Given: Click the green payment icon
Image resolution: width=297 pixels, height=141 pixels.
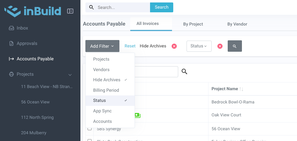Looking at the screenshot, I should (137, 115).
